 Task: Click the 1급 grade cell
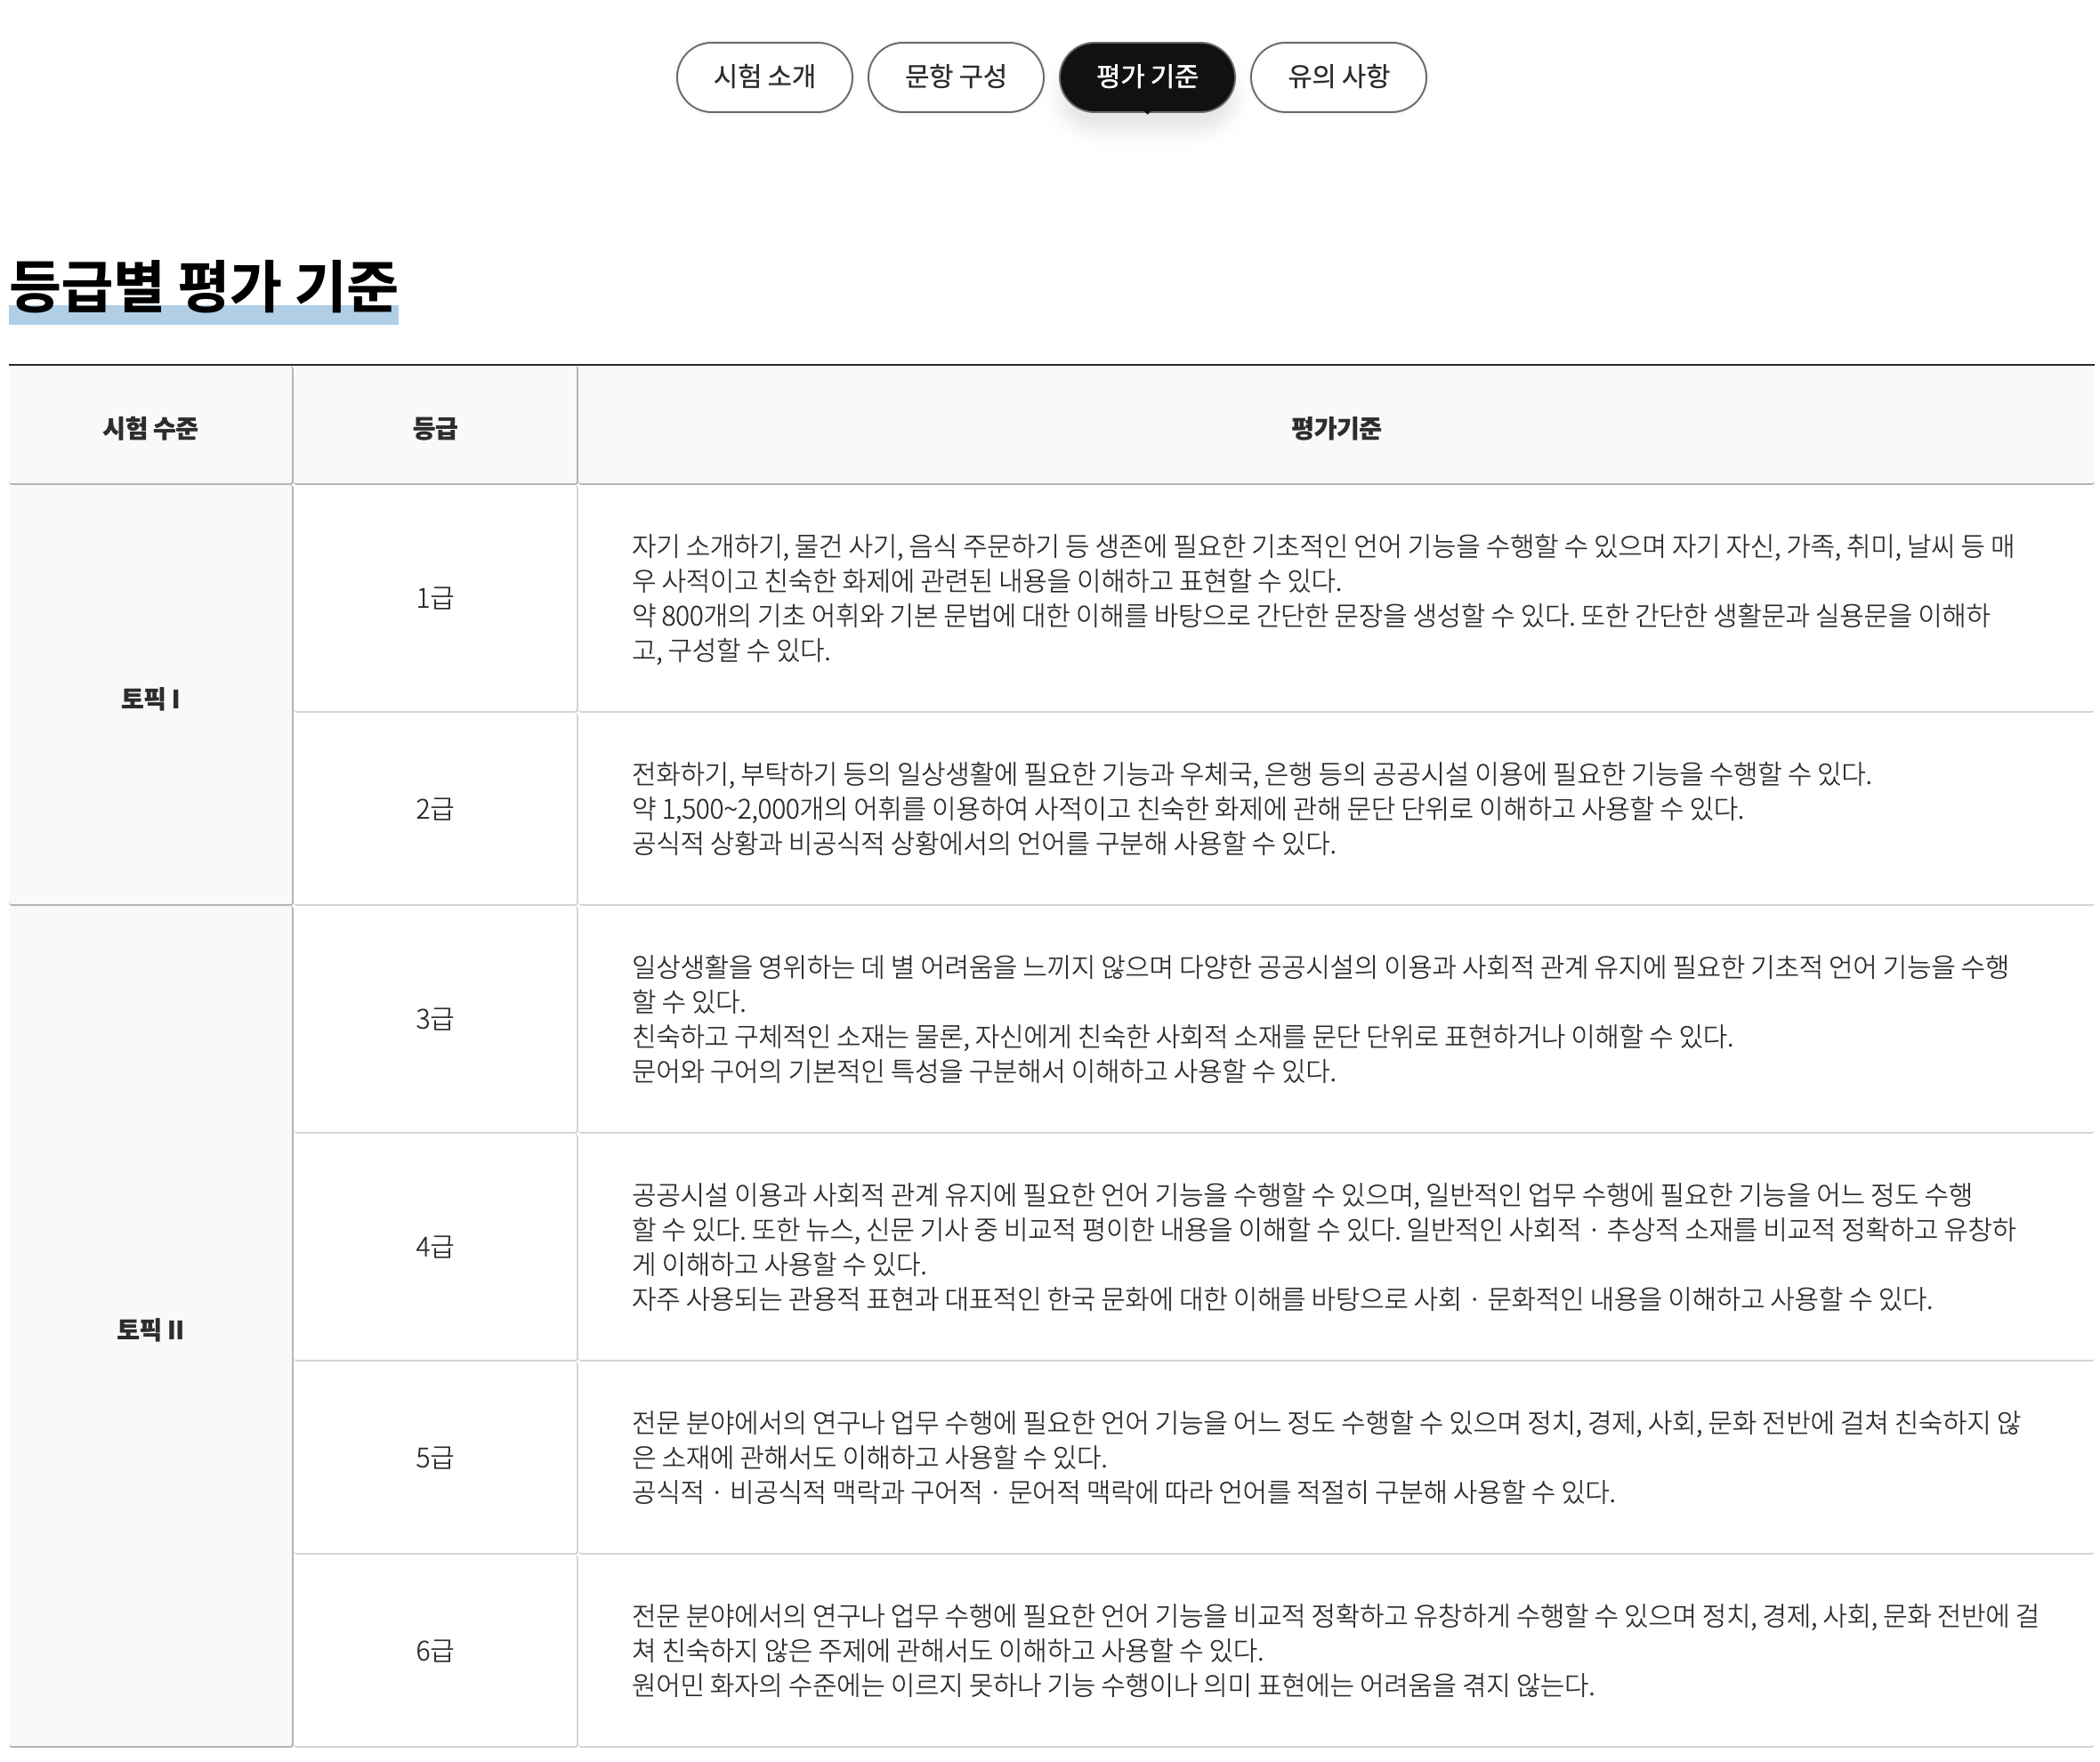click(434, 598)
